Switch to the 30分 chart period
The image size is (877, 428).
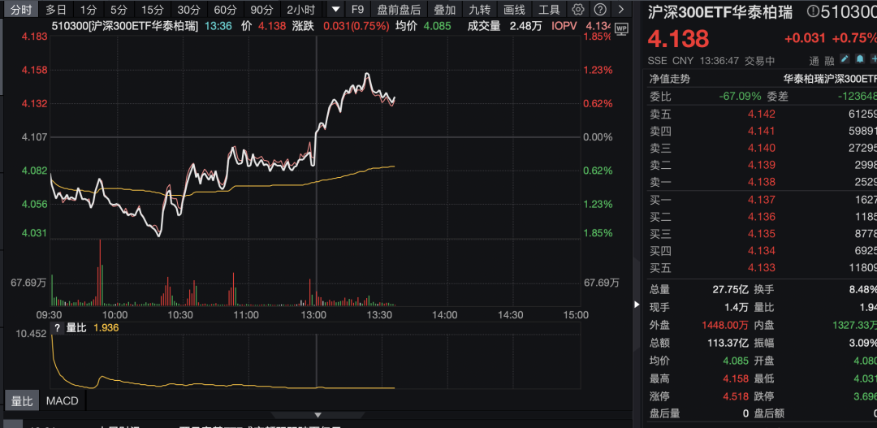pos(188,10)
